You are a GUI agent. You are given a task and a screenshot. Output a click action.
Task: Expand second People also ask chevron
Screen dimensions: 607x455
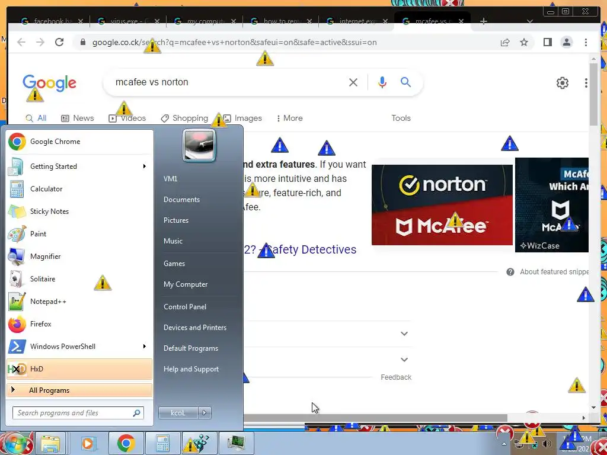tap(404, 360)
